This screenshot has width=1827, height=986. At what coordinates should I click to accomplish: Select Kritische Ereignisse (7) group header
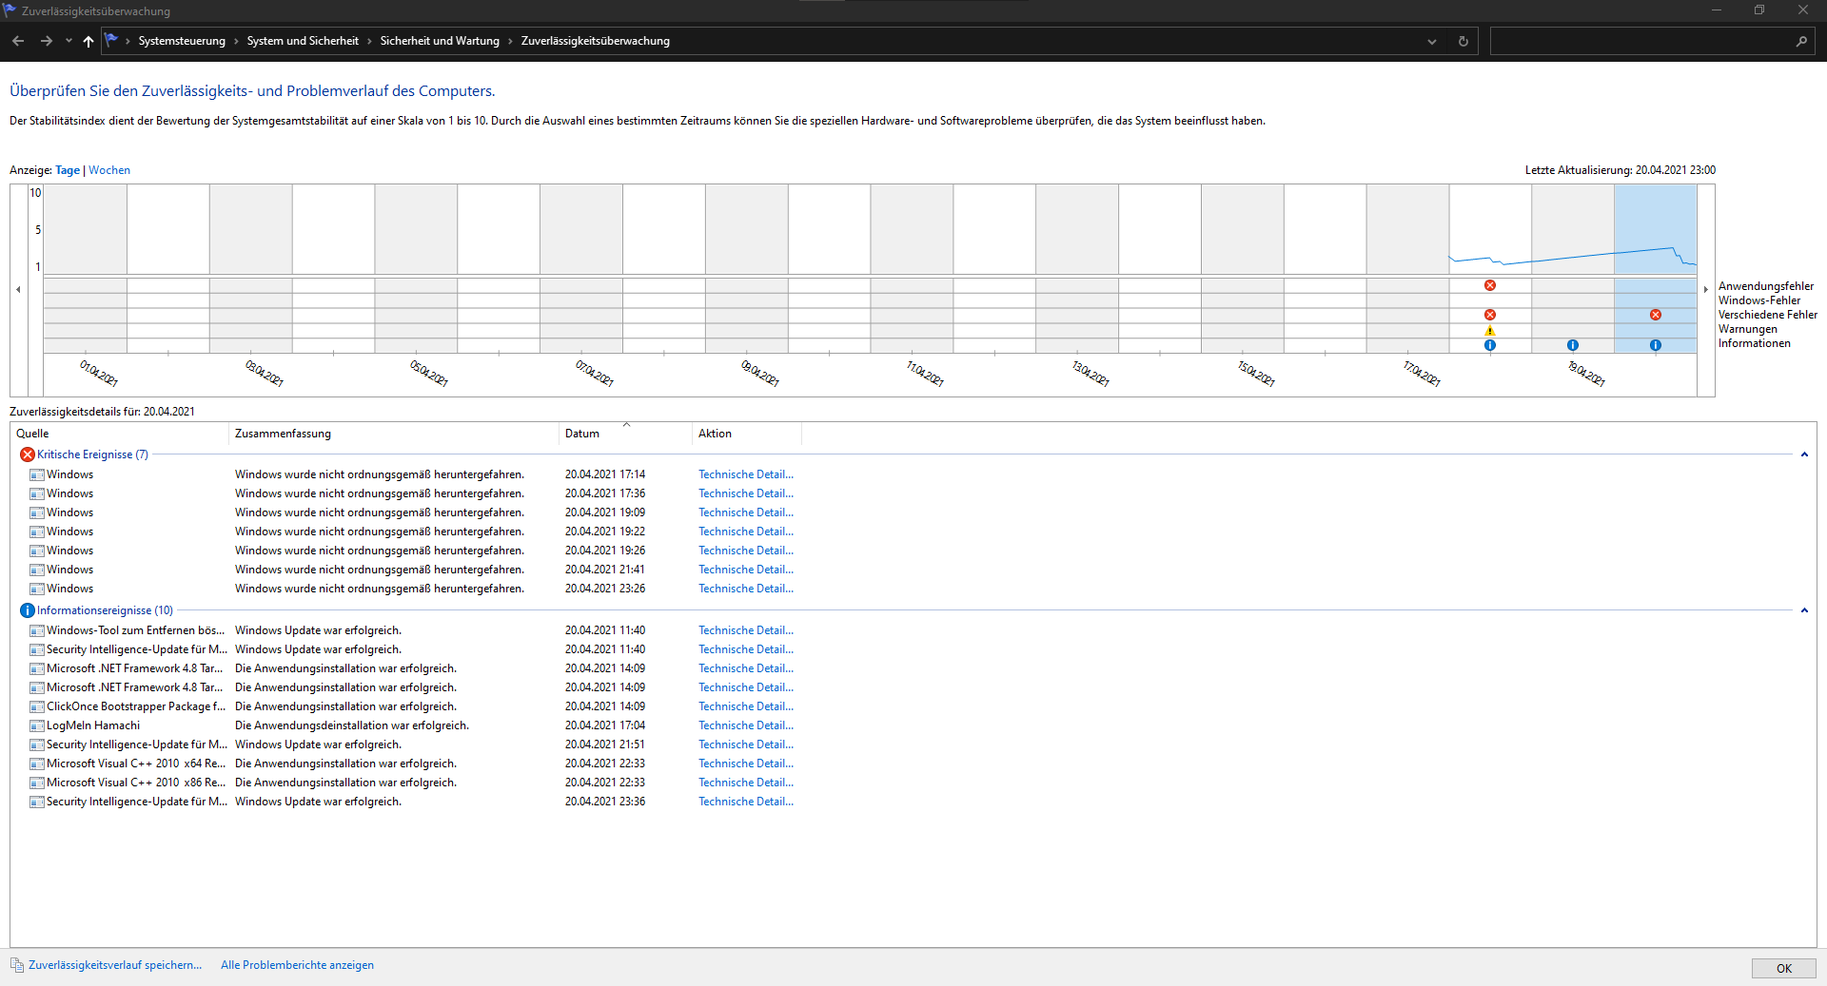[x=92, y=454]
